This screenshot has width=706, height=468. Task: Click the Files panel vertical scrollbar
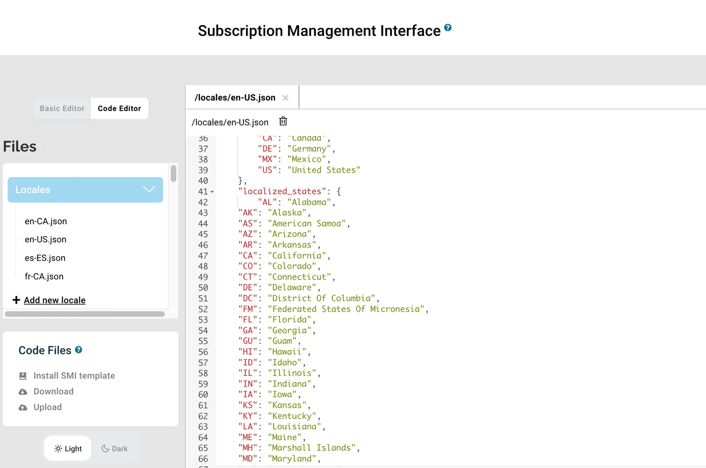[173, 173]
